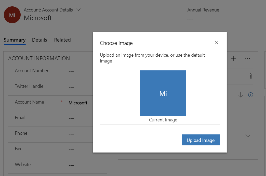The image size is (266, 176).
Task: Click the down arrow sort icon
Action: click(x=241, y=95)
